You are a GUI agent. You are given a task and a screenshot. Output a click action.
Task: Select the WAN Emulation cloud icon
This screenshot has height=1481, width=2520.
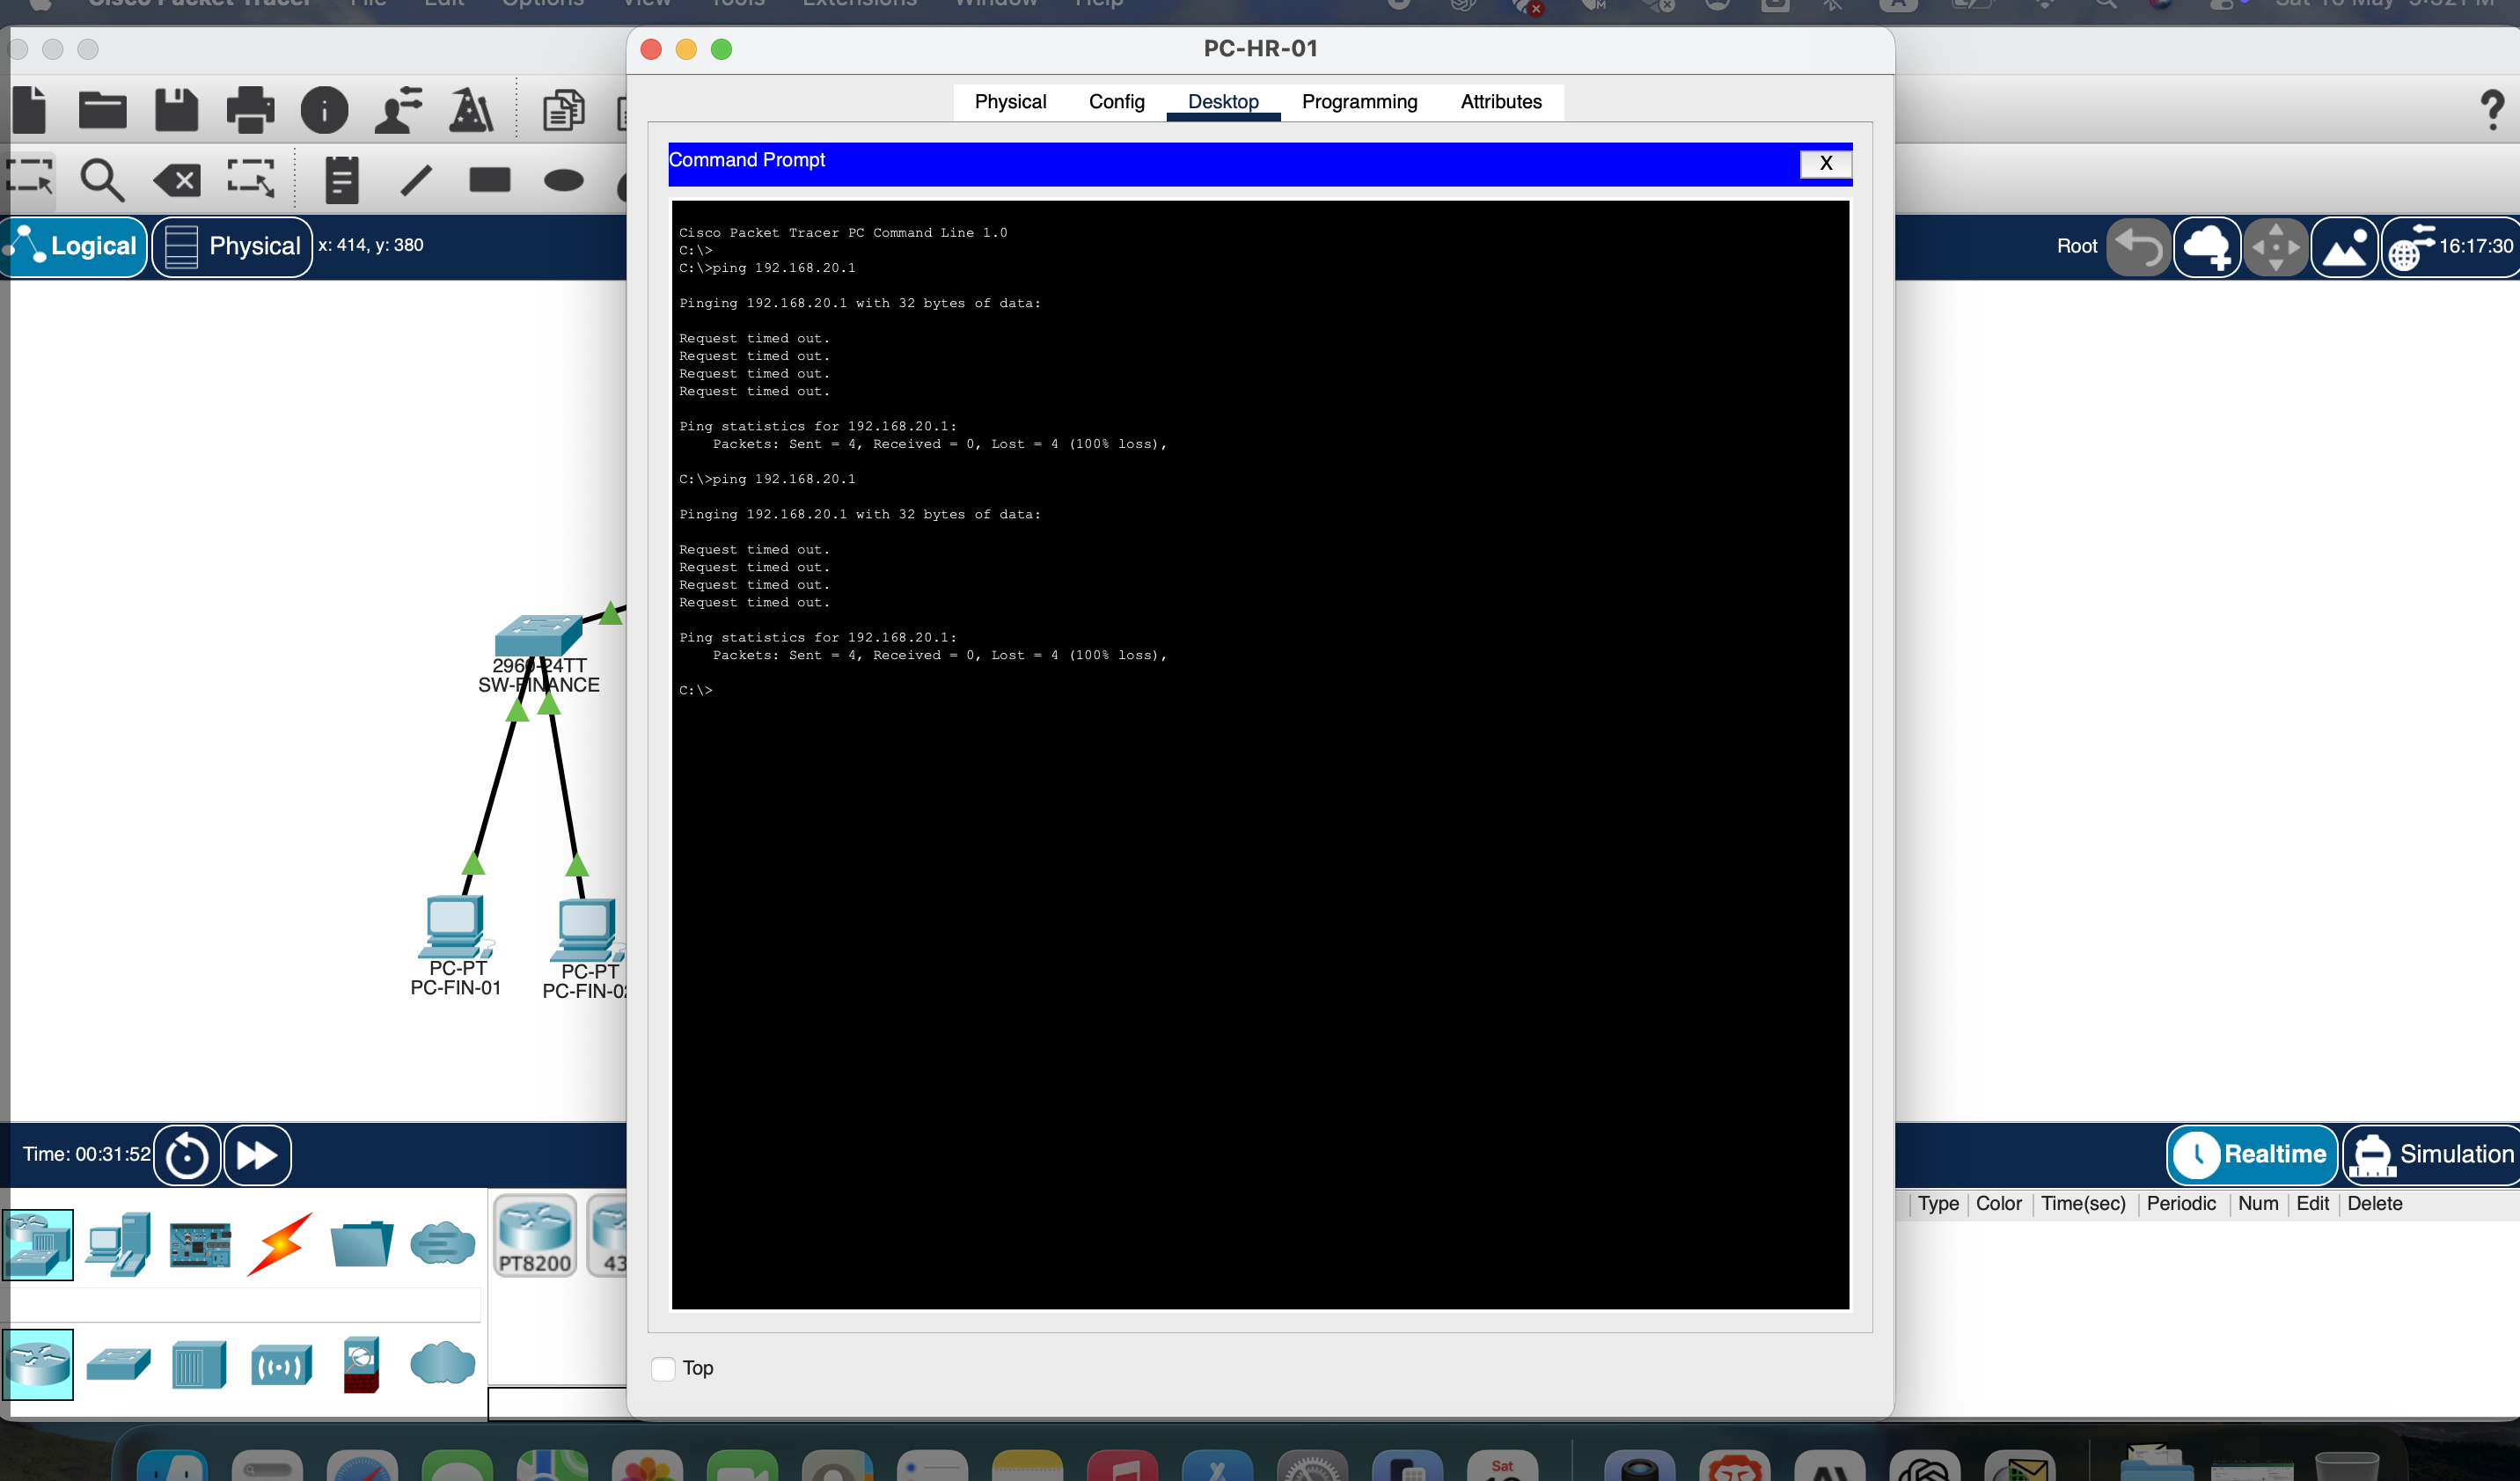442,1363
